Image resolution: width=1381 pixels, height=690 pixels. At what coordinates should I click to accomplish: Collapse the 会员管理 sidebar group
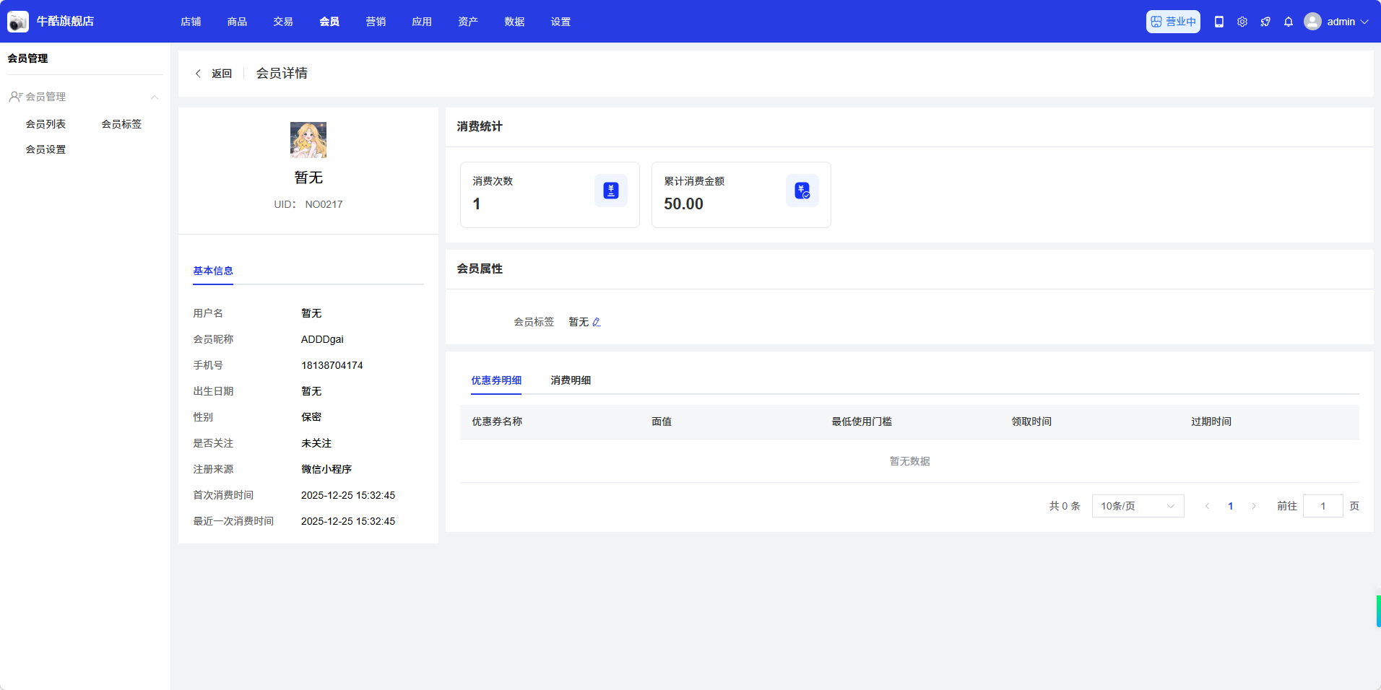155,97
